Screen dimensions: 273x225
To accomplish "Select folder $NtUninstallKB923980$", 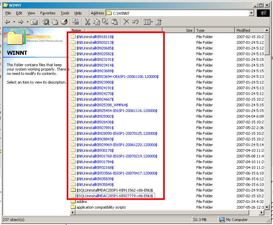I will 95,82.
